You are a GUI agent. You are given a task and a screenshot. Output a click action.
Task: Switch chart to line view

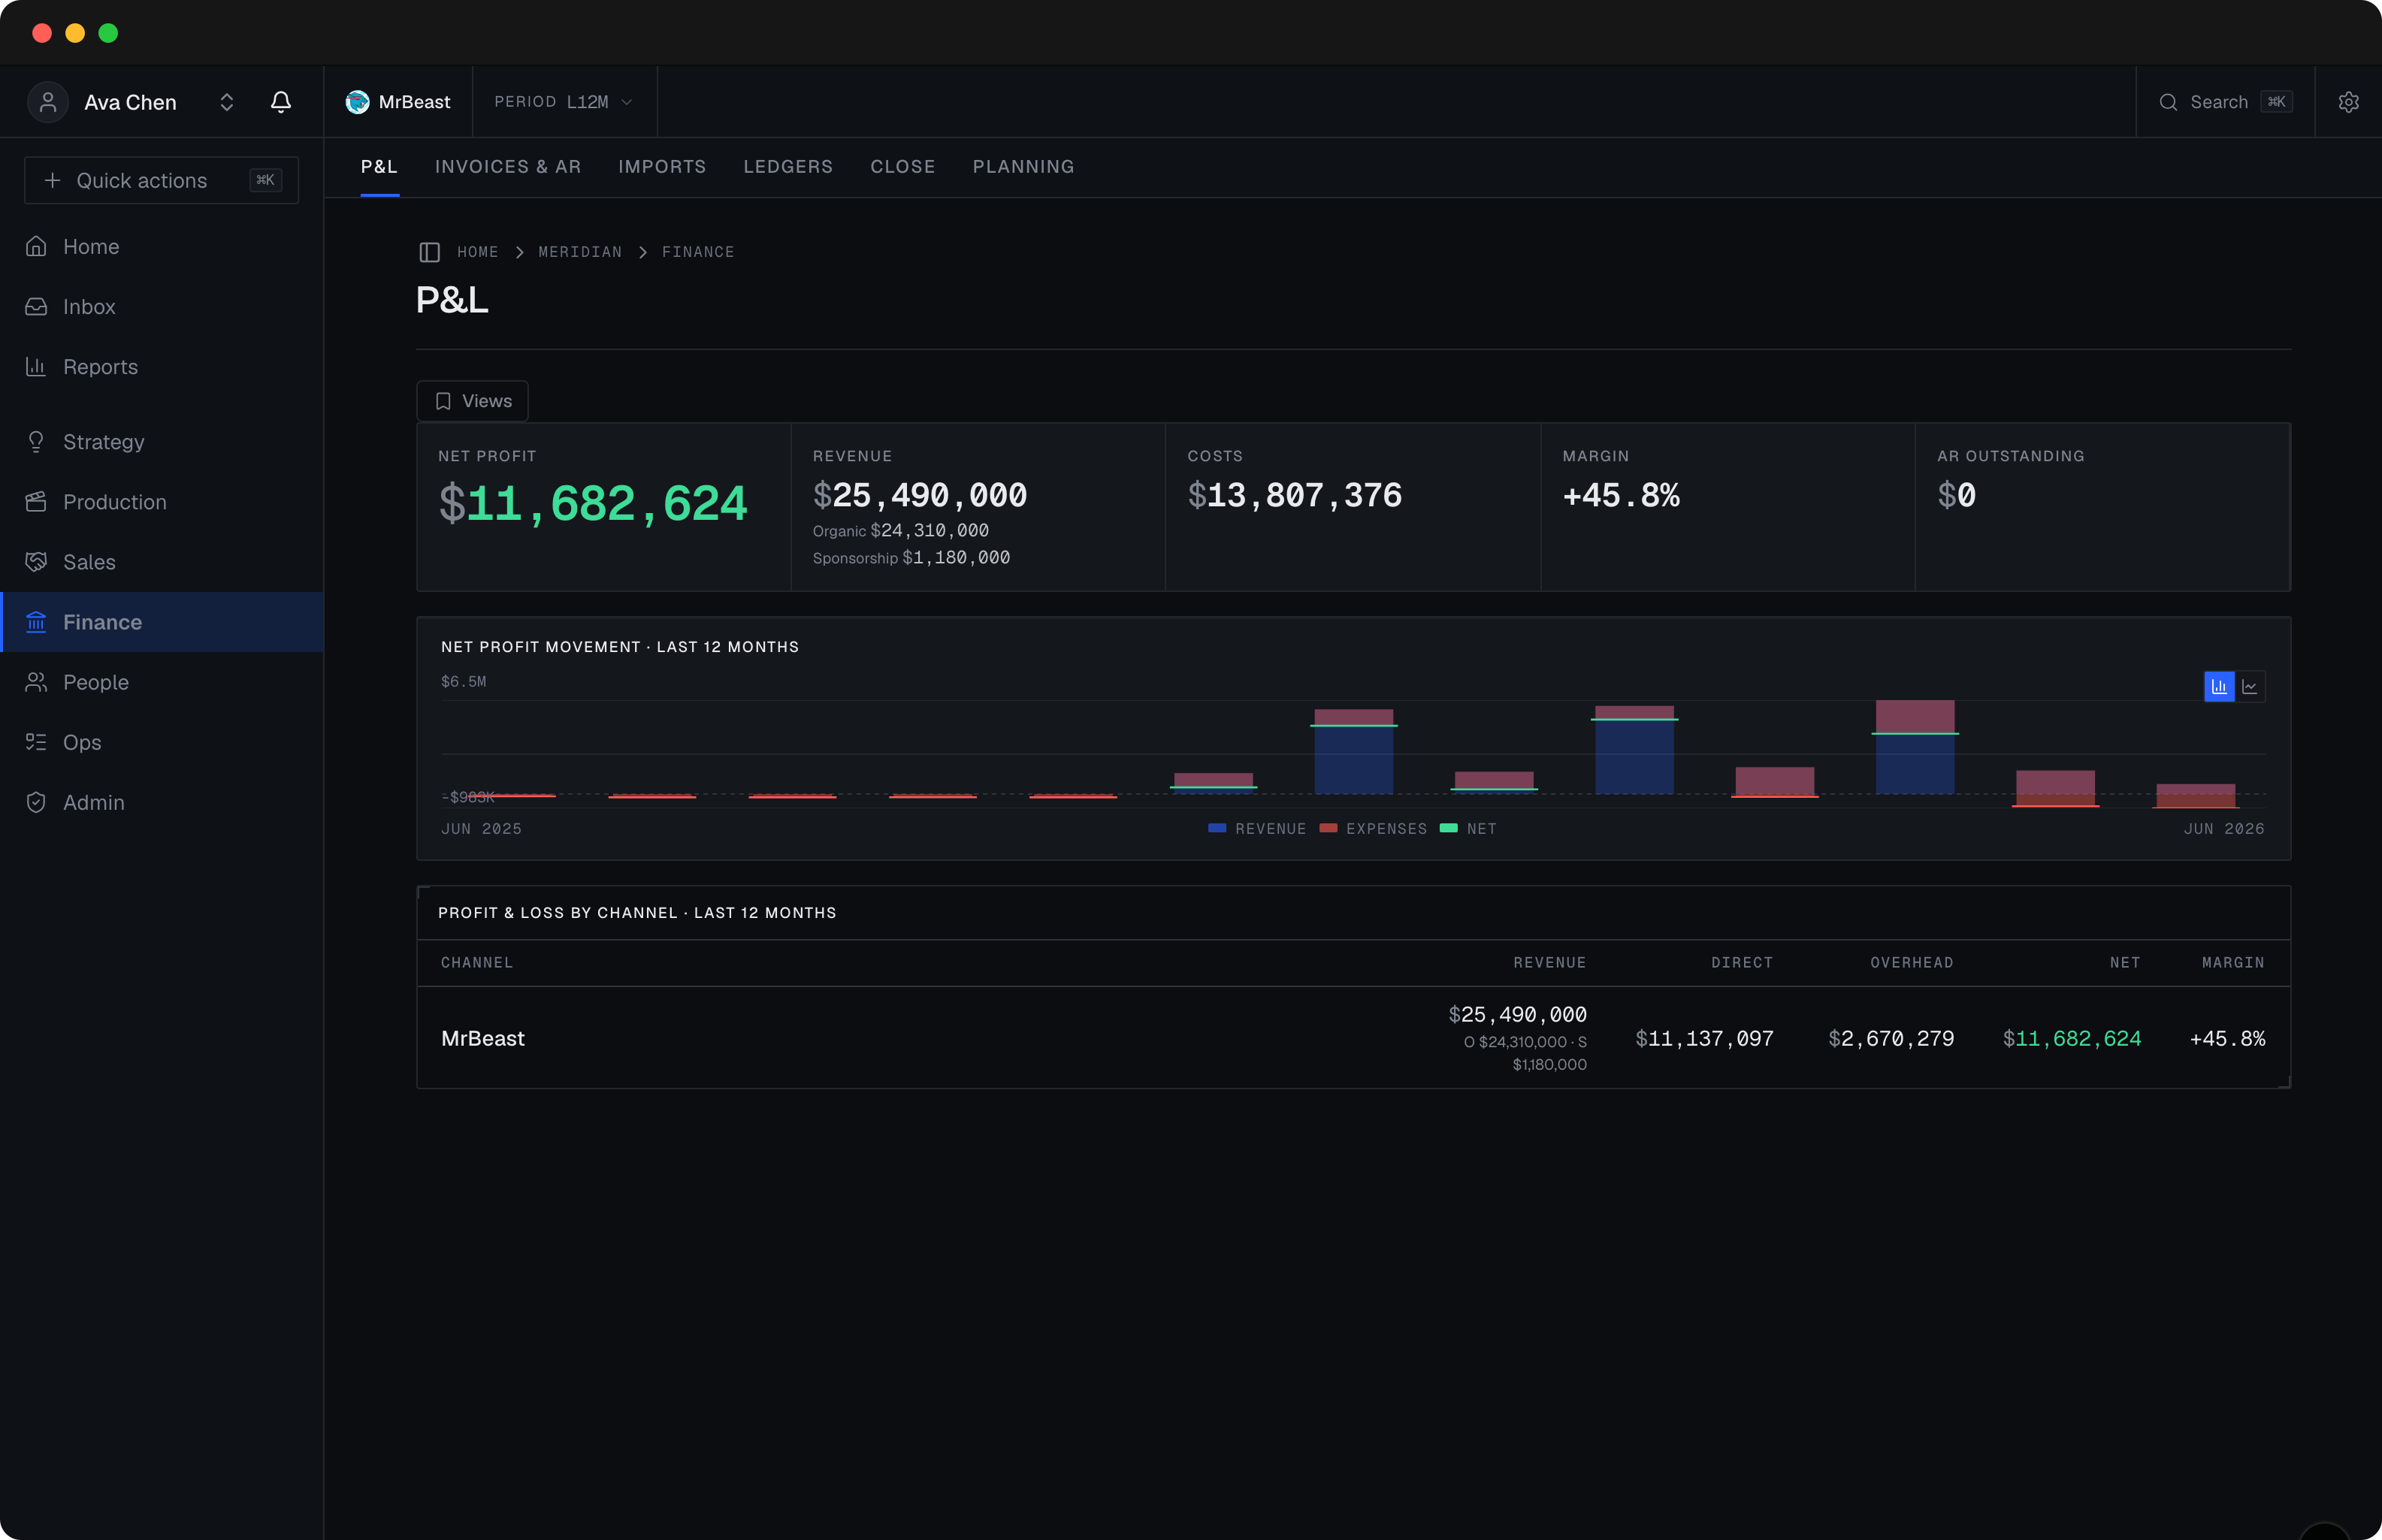click(x=2250, y=686)
